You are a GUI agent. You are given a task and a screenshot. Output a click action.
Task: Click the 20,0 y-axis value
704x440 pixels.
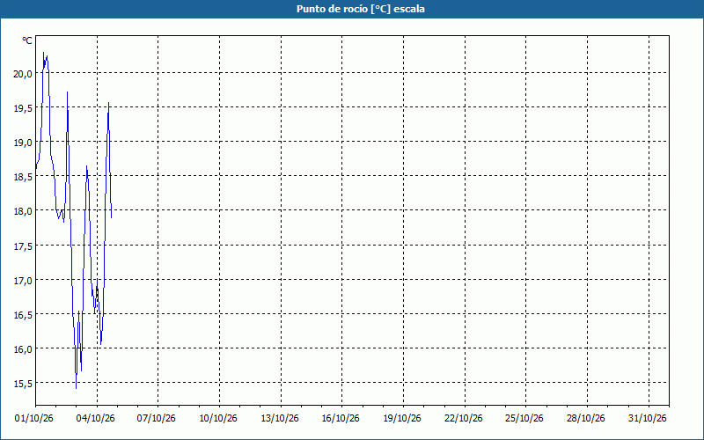(23, 73)
